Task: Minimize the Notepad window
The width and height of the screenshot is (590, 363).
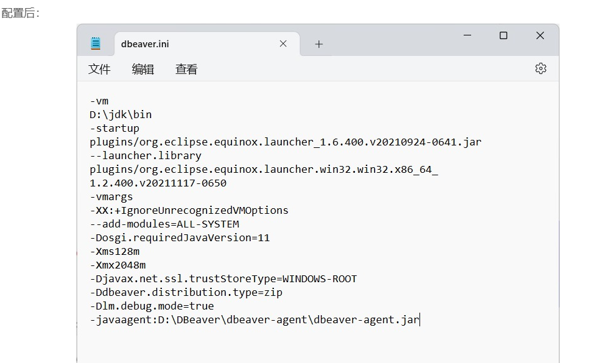Action: pos(467,36)
